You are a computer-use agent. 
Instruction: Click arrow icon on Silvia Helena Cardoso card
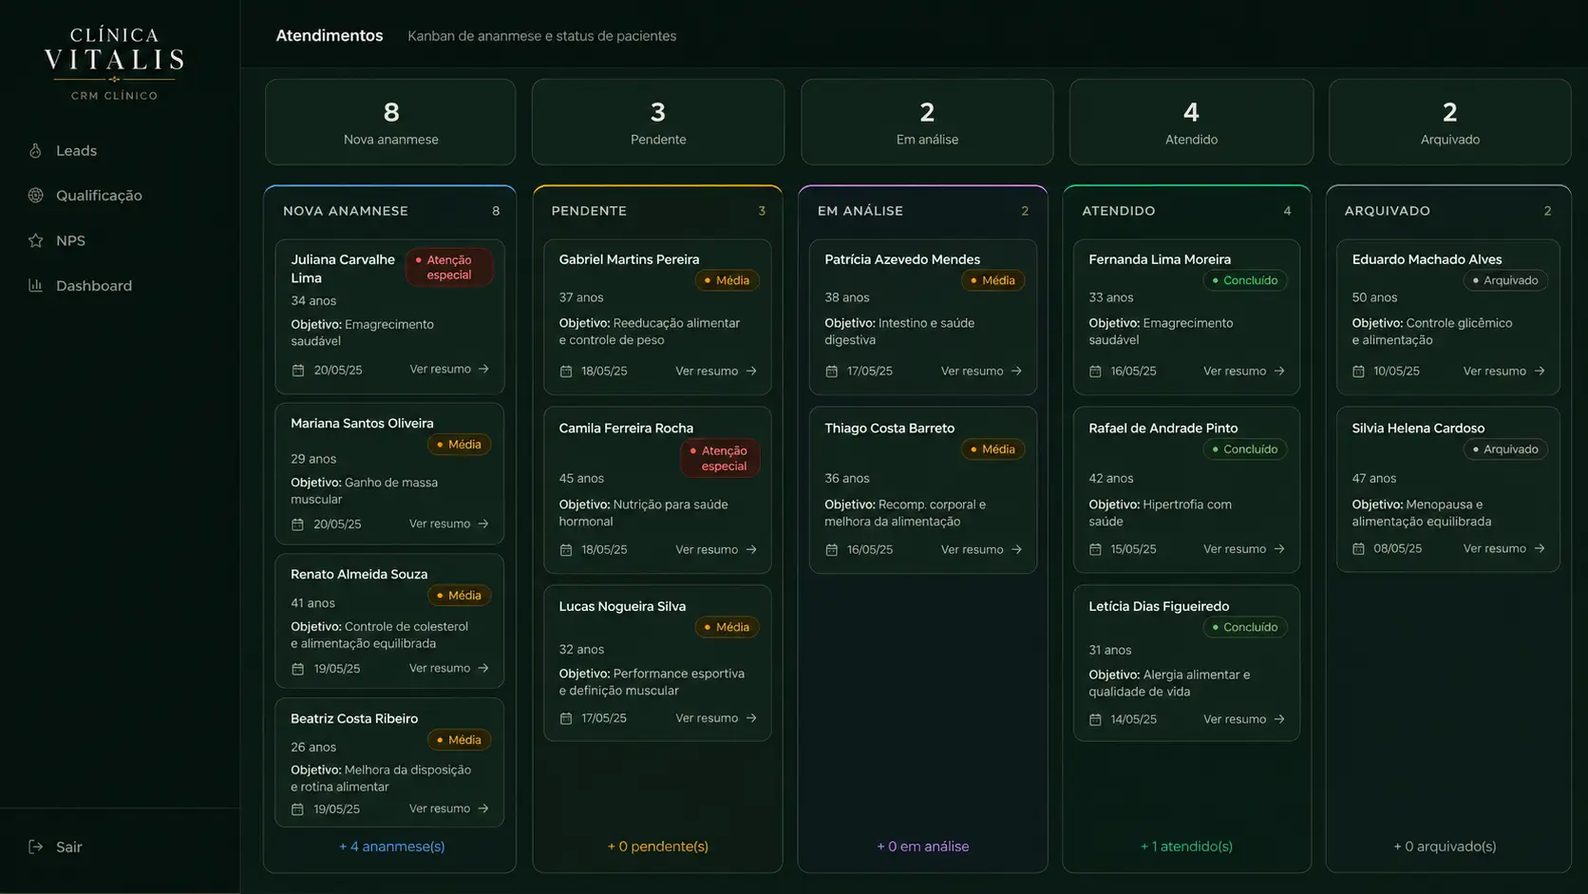[1540, 548]
